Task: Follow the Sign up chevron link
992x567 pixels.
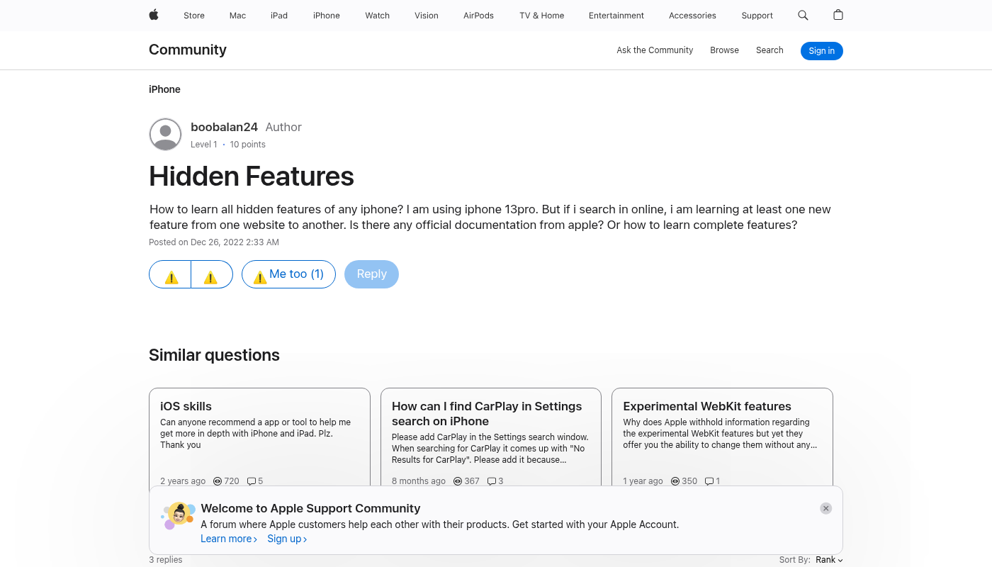Action: [x=287, y=539]
